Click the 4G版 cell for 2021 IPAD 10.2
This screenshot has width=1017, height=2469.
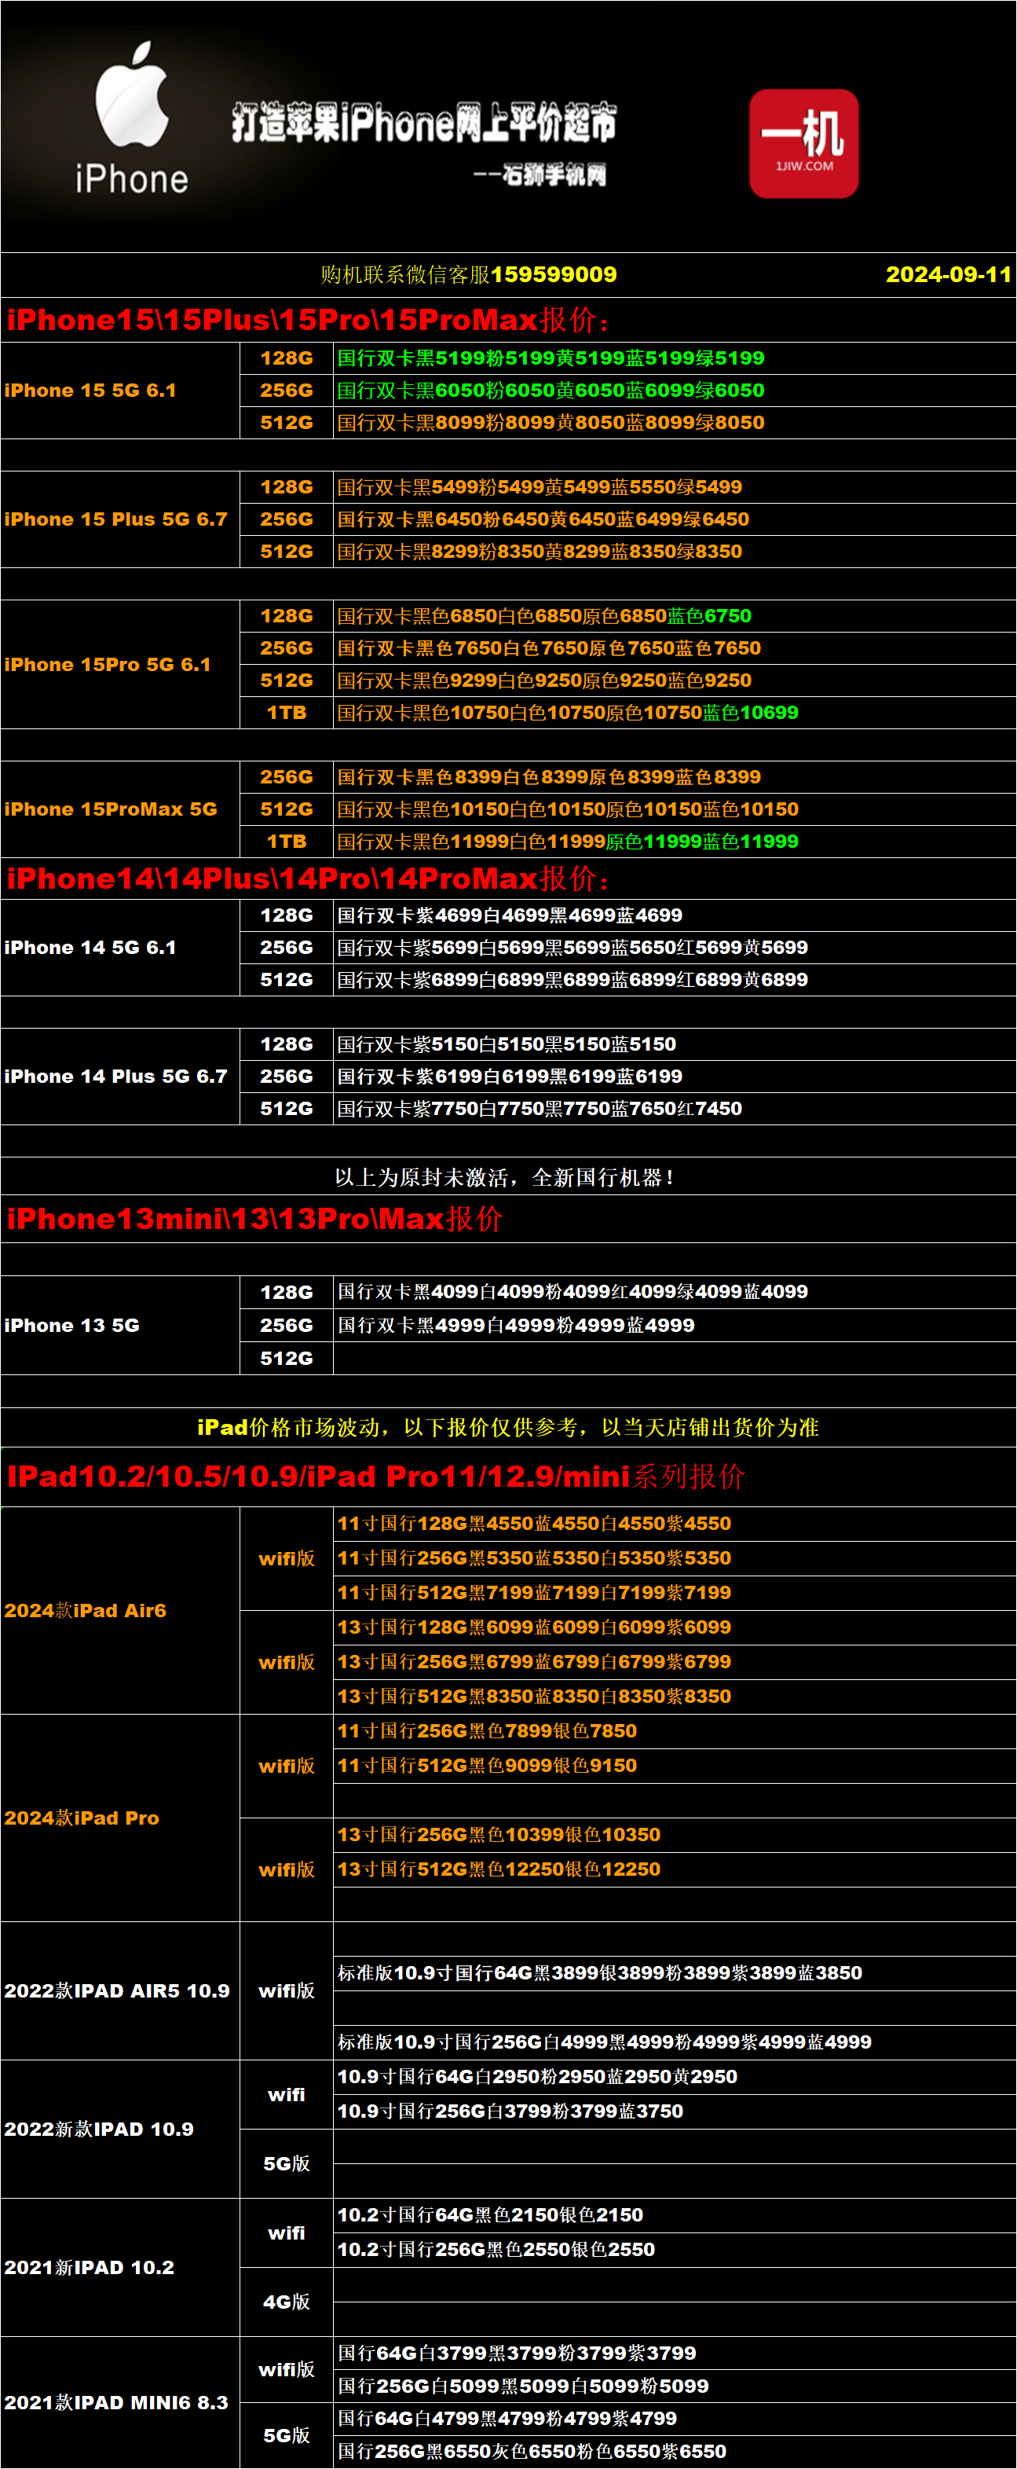point(287,2302)
